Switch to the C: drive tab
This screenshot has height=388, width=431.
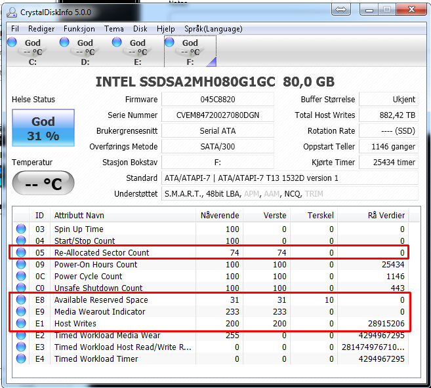[32, 52]
